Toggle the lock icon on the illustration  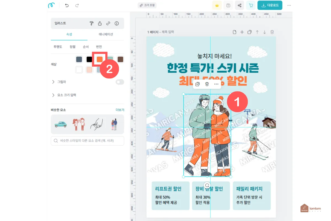pyautogui.click(x=100, y=23)
